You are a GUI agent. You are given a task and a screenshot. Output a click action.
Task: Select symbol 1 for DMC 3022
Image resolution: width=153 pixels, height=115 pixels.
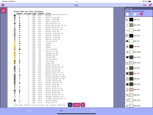tap(127, 25)
